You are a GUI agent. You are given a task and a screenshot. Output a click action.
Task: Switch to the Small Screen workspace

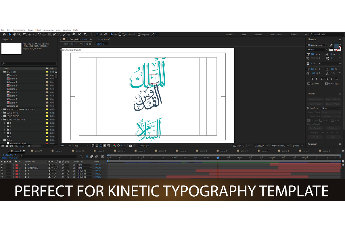pyautogui.click(x=276, y=34)
